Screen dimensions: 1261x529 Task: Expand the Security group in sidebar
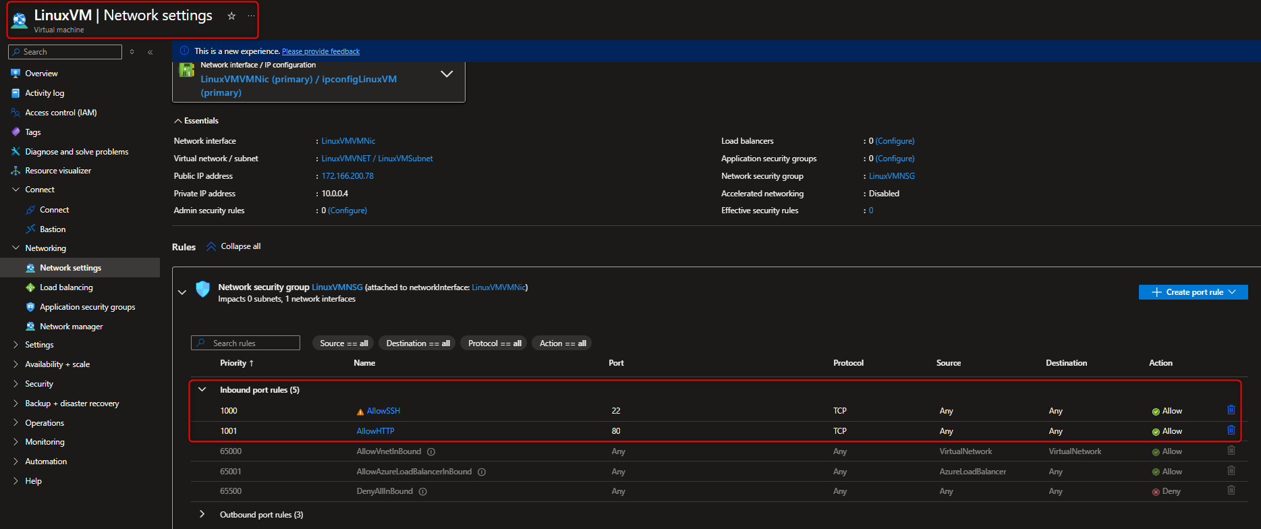tap(16, 384)
